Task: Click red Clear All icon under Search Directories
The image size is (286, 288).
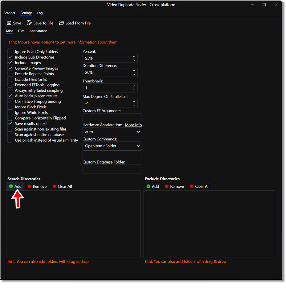Action: (54, 186)
